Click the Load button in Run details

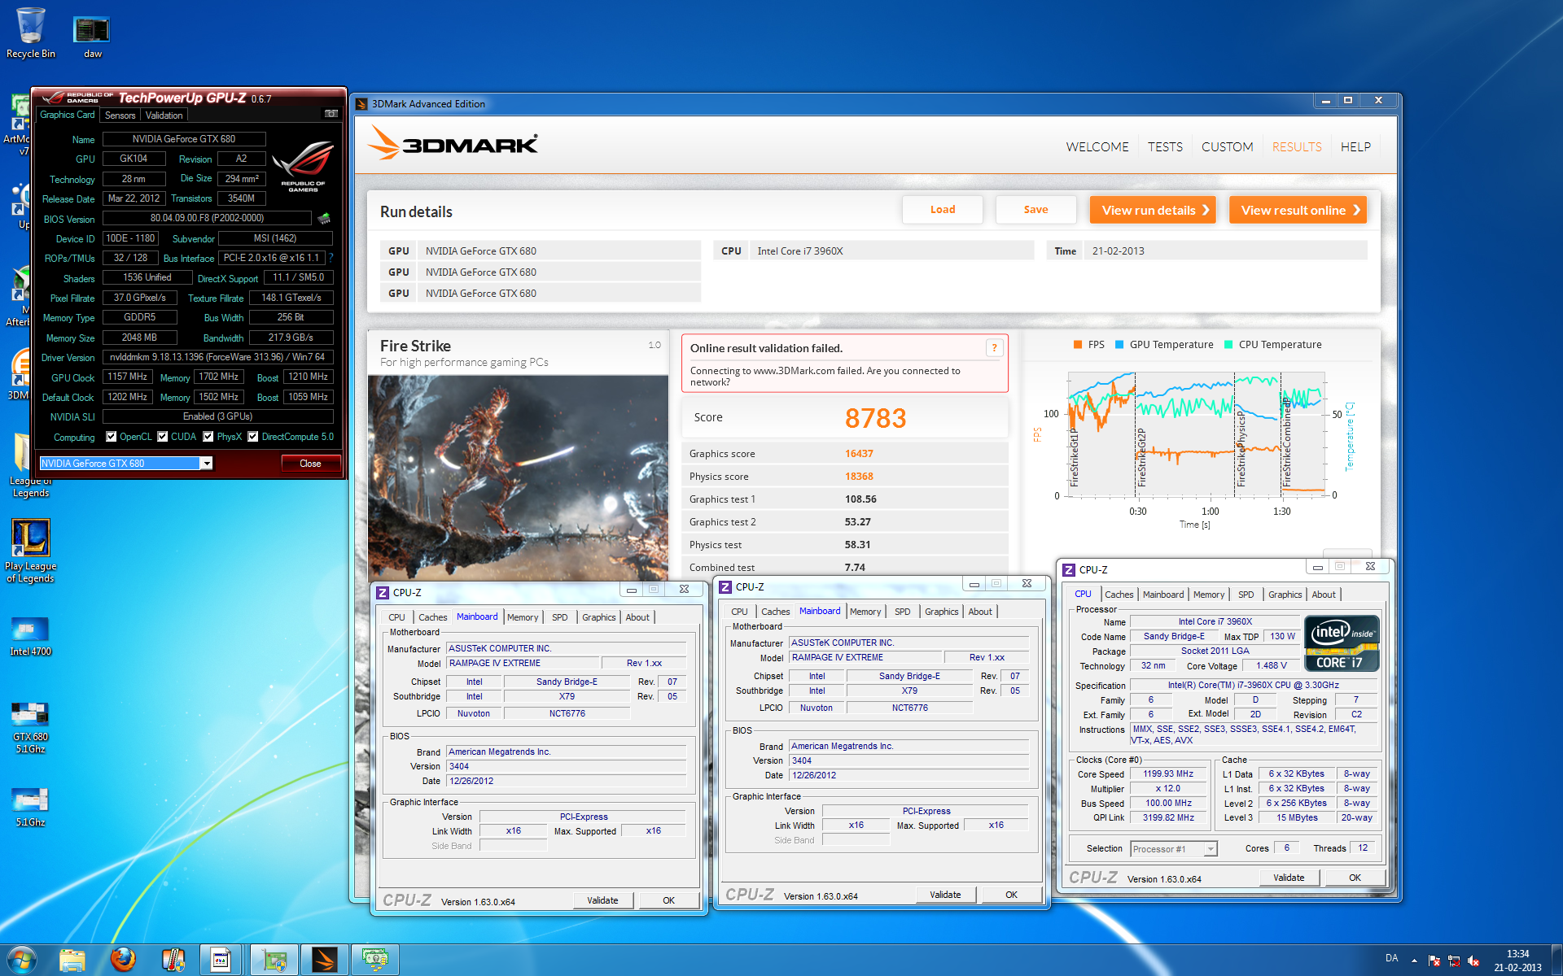tap(943, 210)
